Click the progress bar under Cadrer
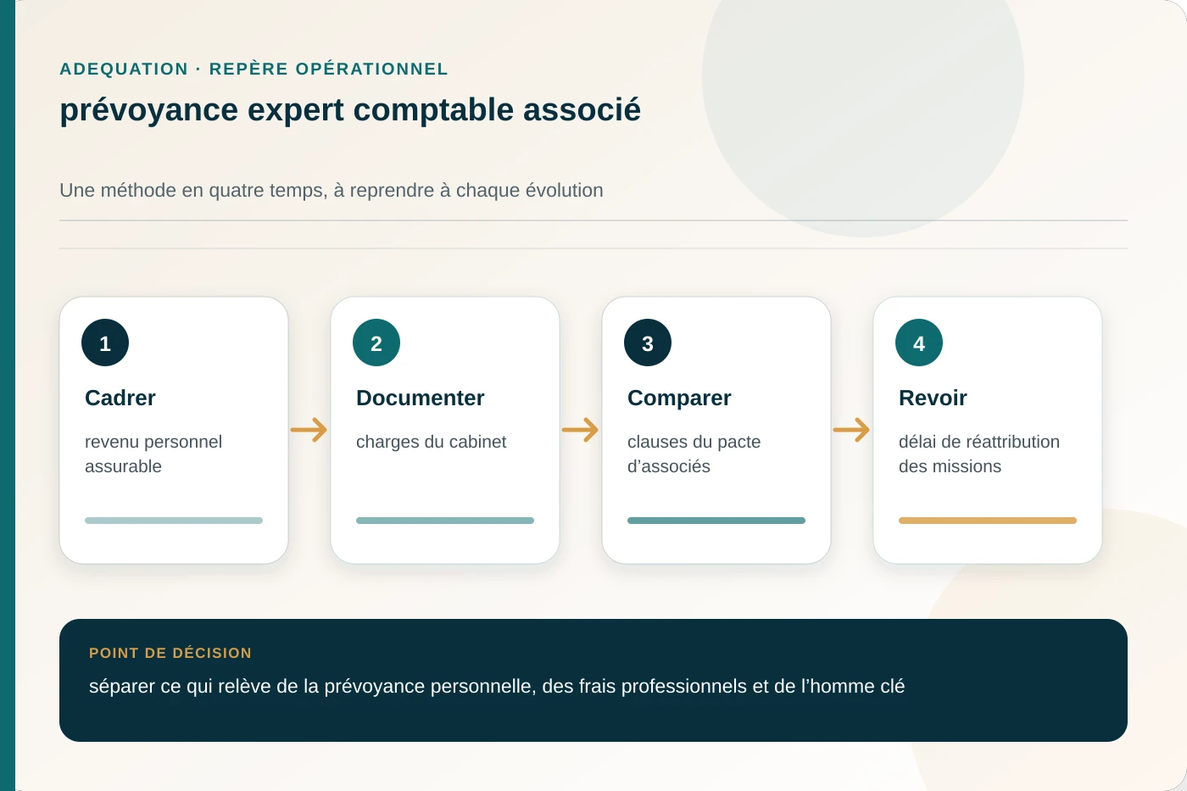The image size is (1187, 791). tap(174, 521)
